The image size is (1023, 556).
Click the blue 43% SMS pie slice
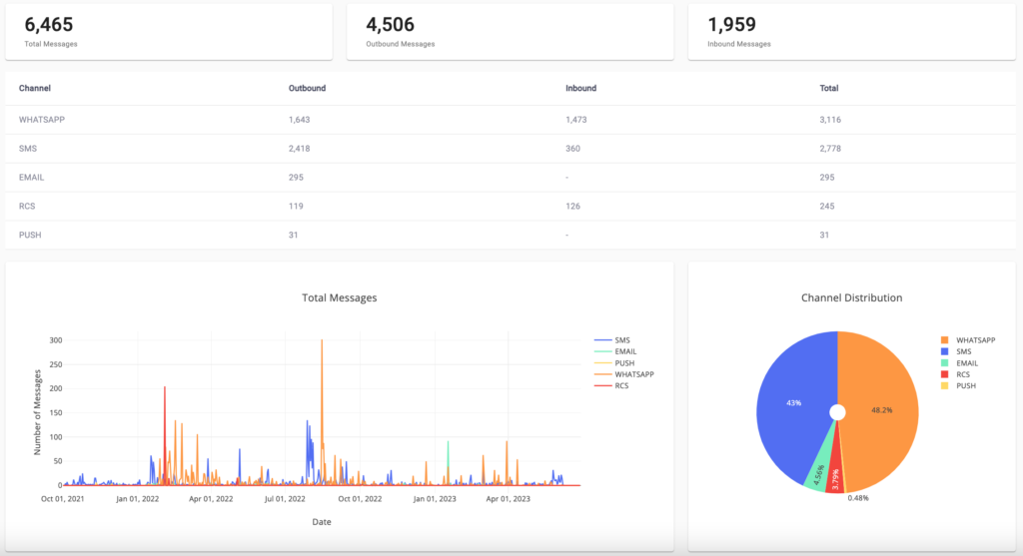point(793,403)
